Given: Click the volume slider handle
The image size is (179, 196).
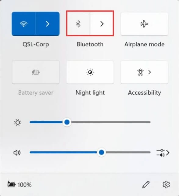Looking at the screenshot, I should pyautogui.click(x=101, y=152).
